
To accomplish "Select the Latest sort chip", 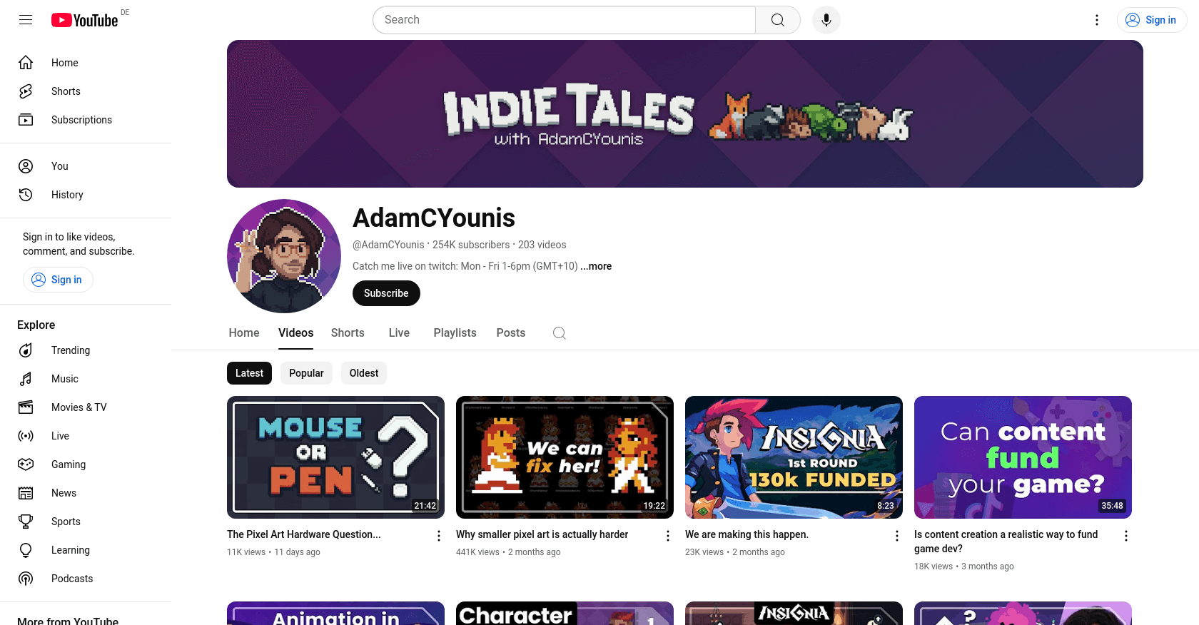I will click(249, 373).
